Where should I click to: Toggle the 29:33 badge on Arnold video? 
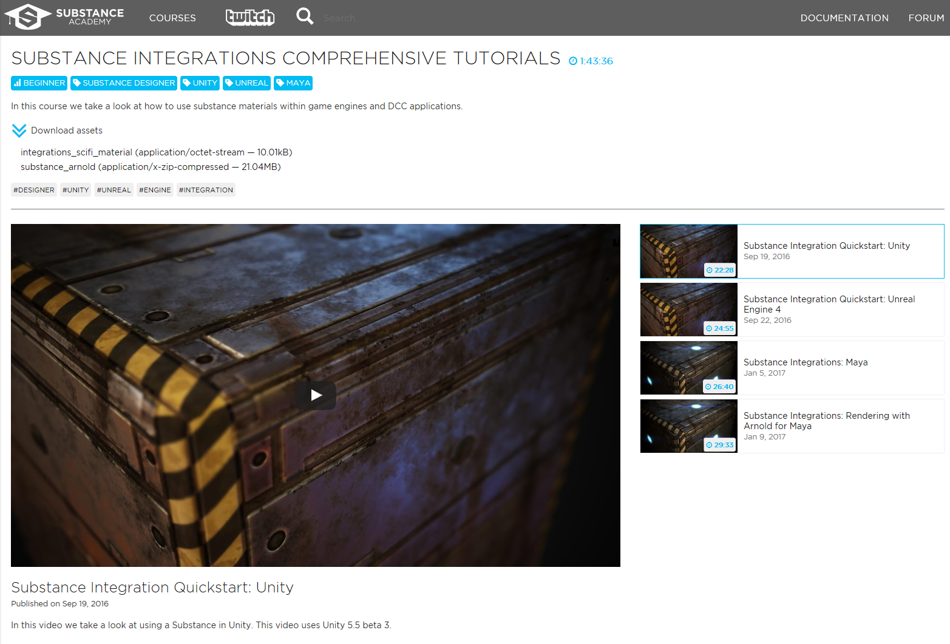tap(719, 444)
